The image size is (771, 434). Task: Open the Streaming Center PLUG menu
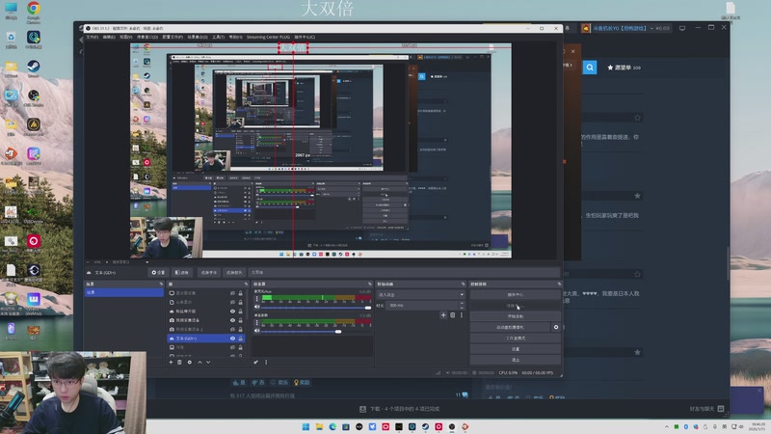pos(269,37)
